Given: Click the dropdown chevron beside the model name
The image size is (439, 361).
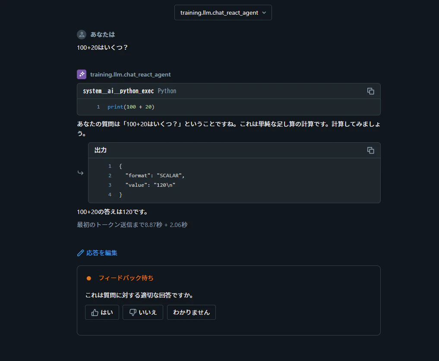Looking at the screenshot, I should [264, 13].
